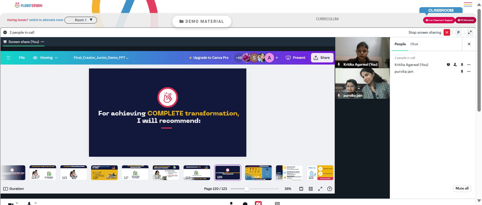Open the DEMO MATERIAL folder button
The height and width of the screenshot is (205, 482).
(x=201, y=22)
